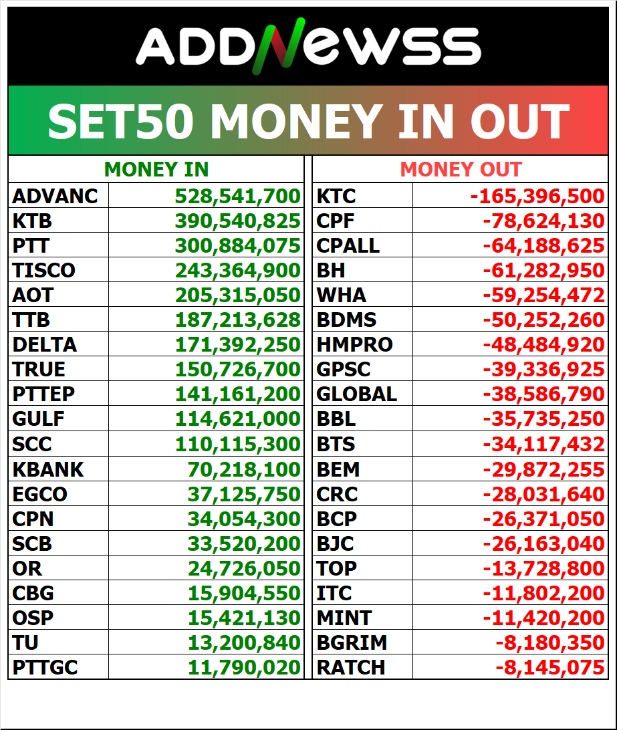
Task: Click the TISCO stock symbol
Action: click(x=43, y=270)
